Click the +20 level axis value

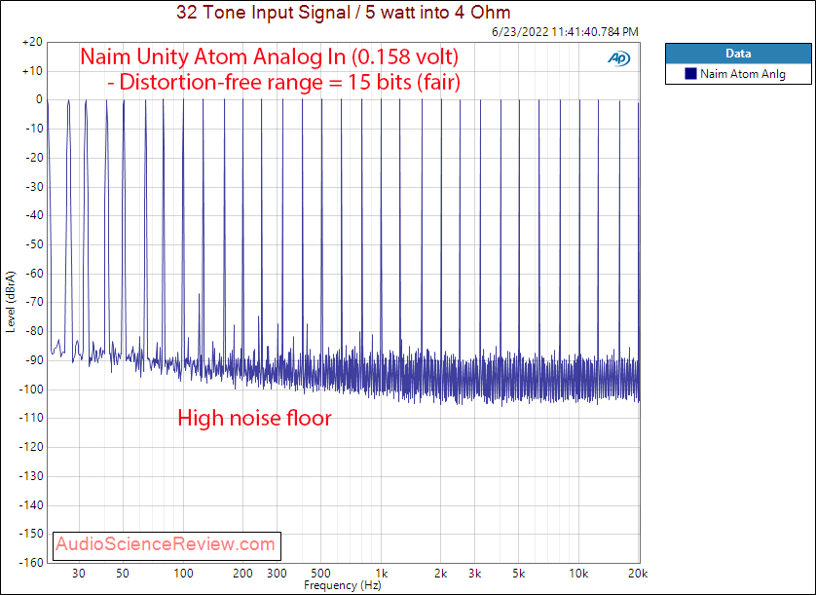[32, 42]
